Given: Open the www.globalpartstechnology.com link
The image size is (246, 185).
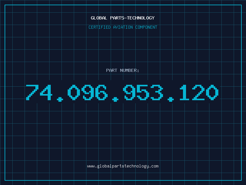Looking at the screenshot, I should point(123,166).
